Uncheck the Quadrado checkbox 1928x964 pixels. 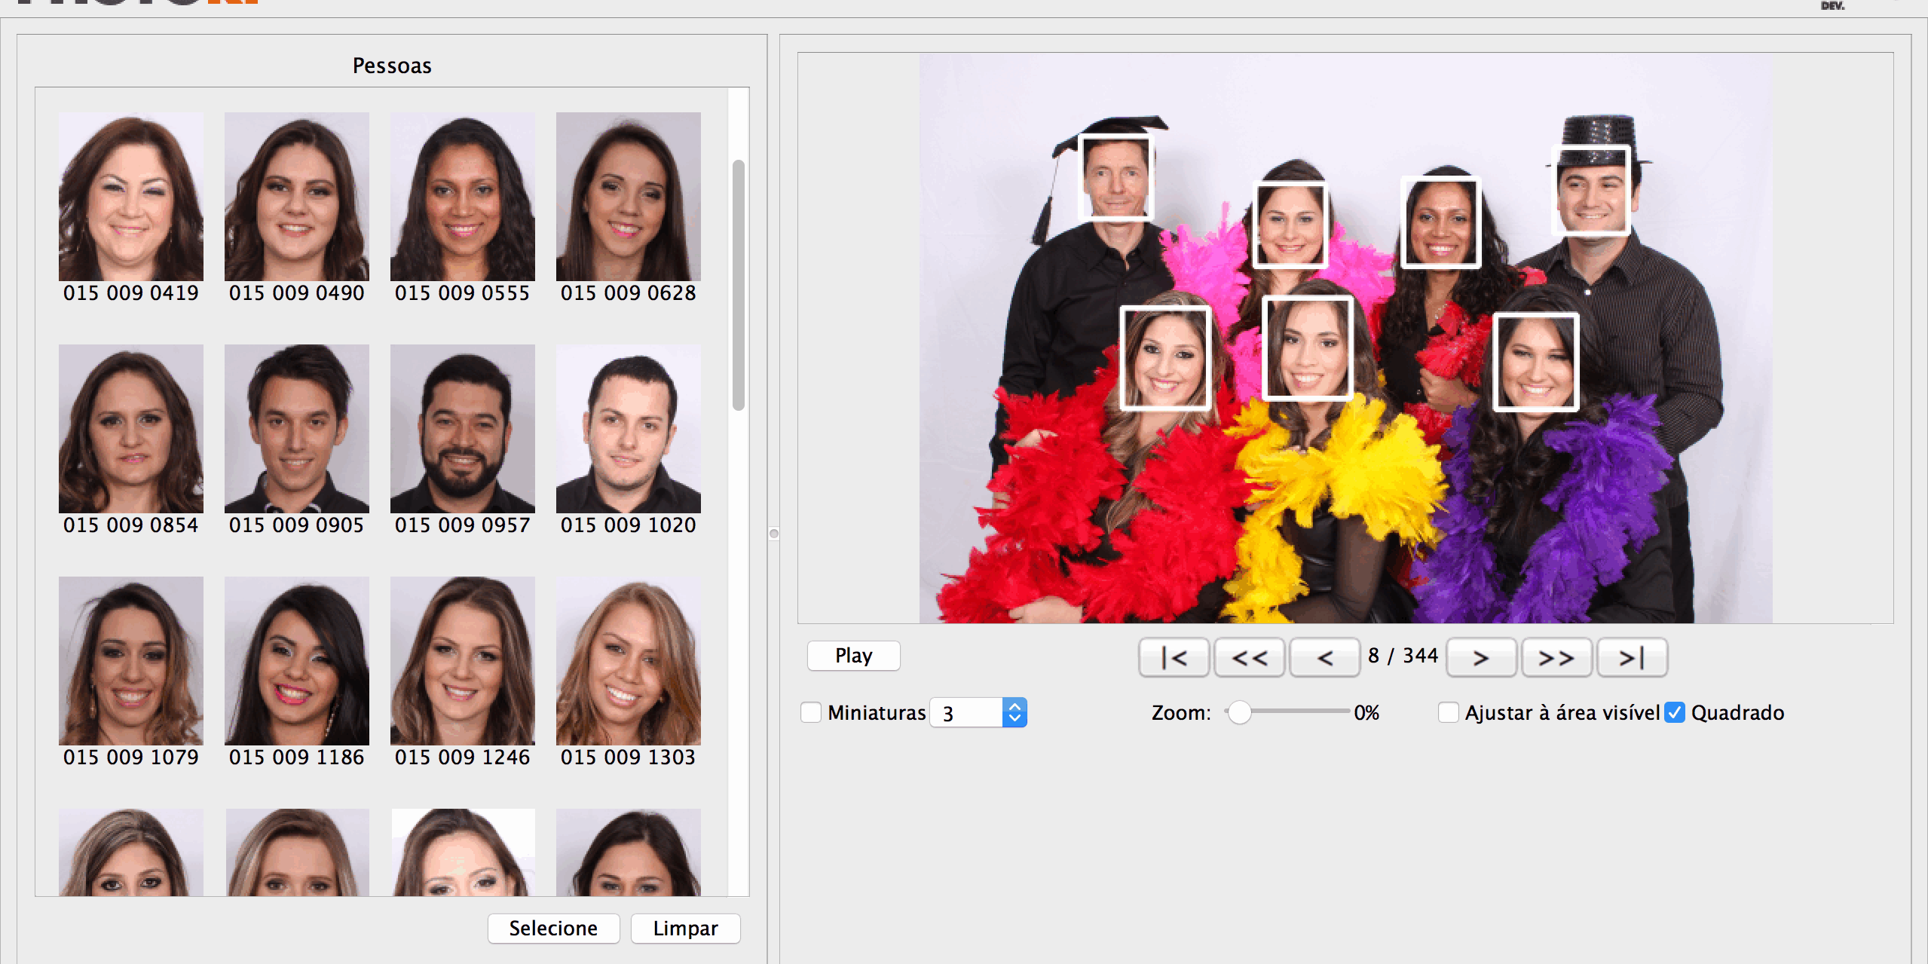(1675, 712)
